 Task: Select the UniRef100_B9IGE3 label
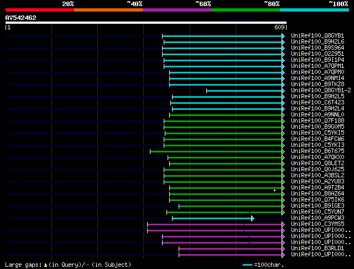[x=317, y=206]
